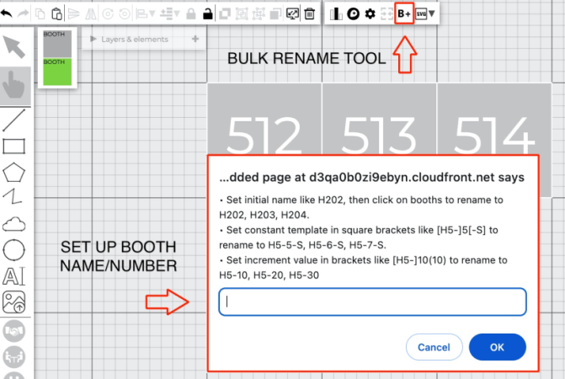Send selection to back
This screenshot has height=379, width=565.
coord(275,13)
